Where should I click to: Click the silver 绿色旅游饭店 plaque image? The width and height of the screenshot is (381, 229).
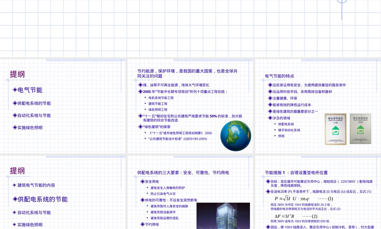[x=360, y=129]
